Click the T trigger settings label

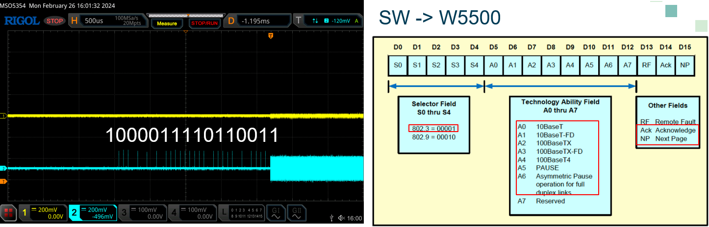pos(299,21)
